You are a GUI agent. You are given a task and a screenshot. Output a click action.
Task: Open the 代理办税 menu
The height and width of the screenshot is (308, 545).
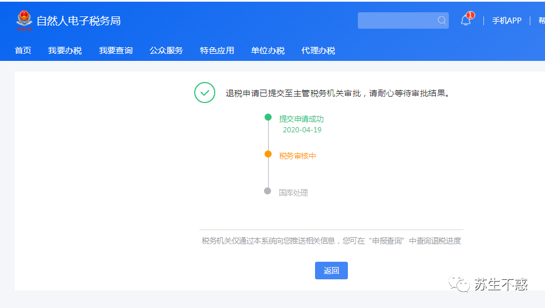[318, 50]
